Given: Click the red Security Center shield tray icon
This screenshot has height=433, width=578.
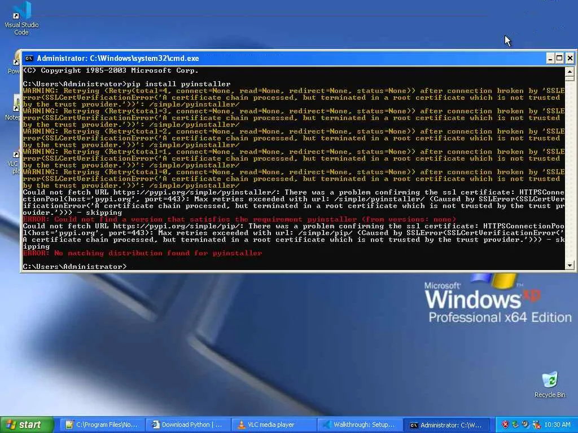Looking at the screenshot, I should tap(505, 425).
